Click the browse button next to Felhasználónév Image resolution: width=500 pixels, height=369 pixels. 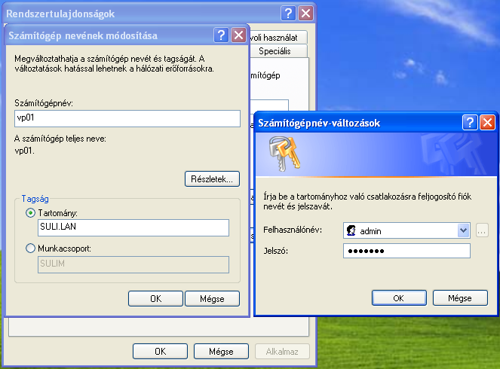pos(482,230)
